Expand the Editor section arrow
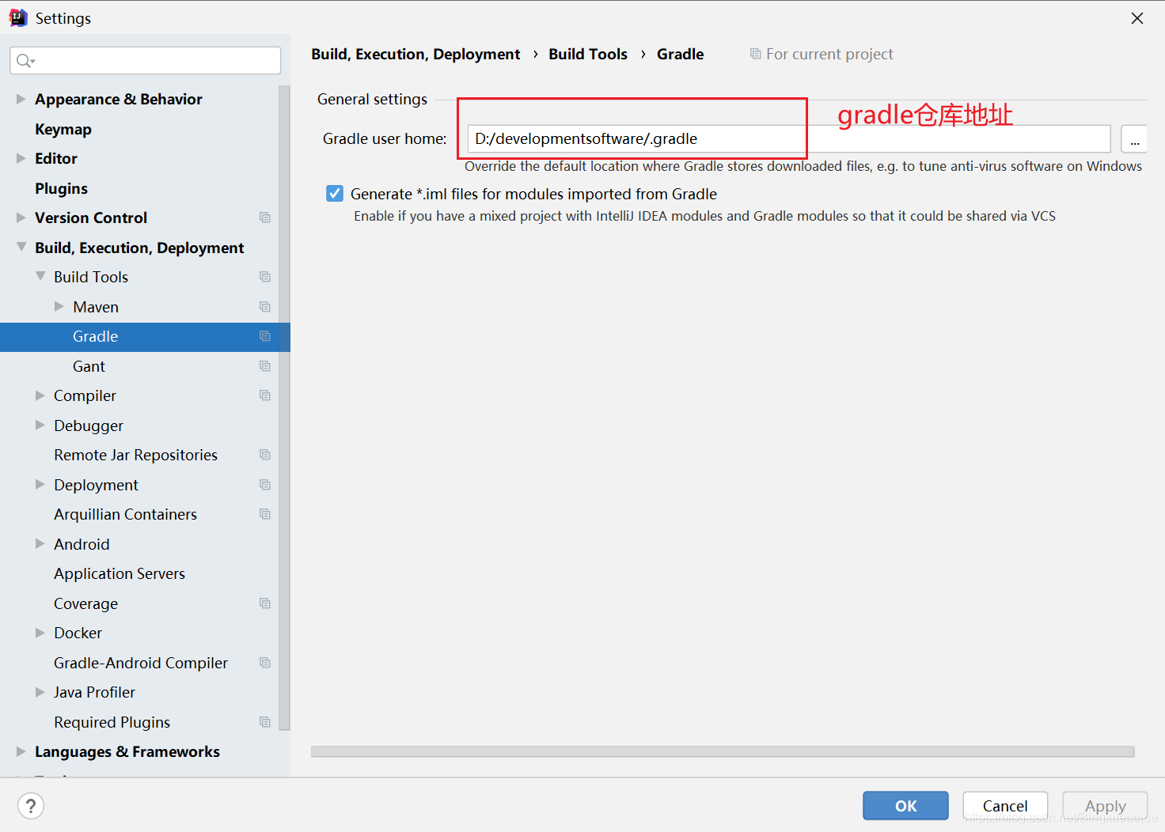This screenshot has height=832, width=1165. (x=21, y=158)
